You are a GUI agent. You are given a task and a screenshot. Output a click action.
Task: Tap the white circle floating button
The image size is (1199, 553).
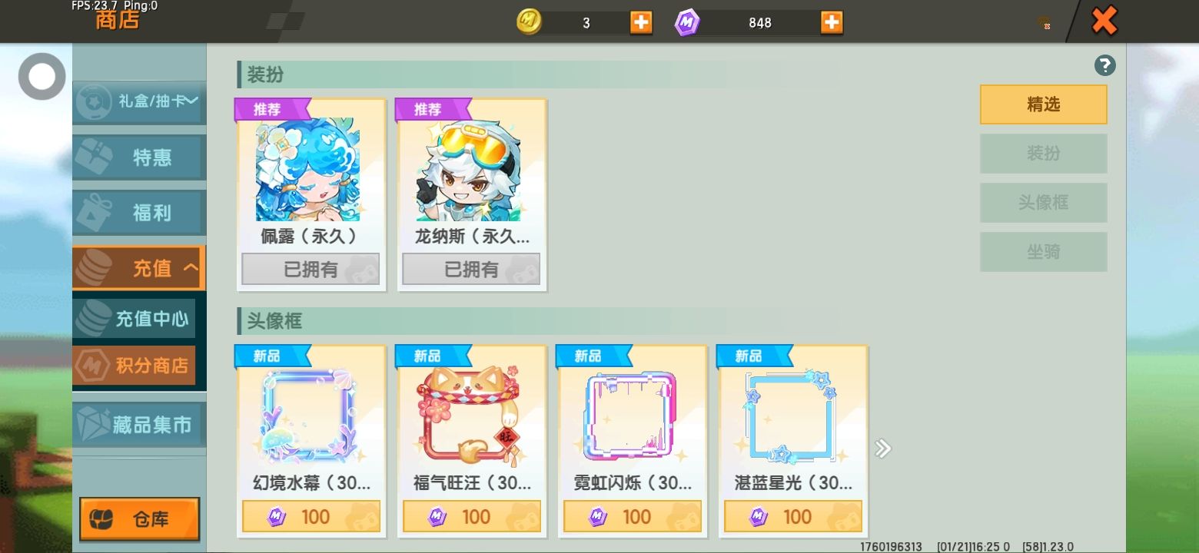click(x=42, y=77)
